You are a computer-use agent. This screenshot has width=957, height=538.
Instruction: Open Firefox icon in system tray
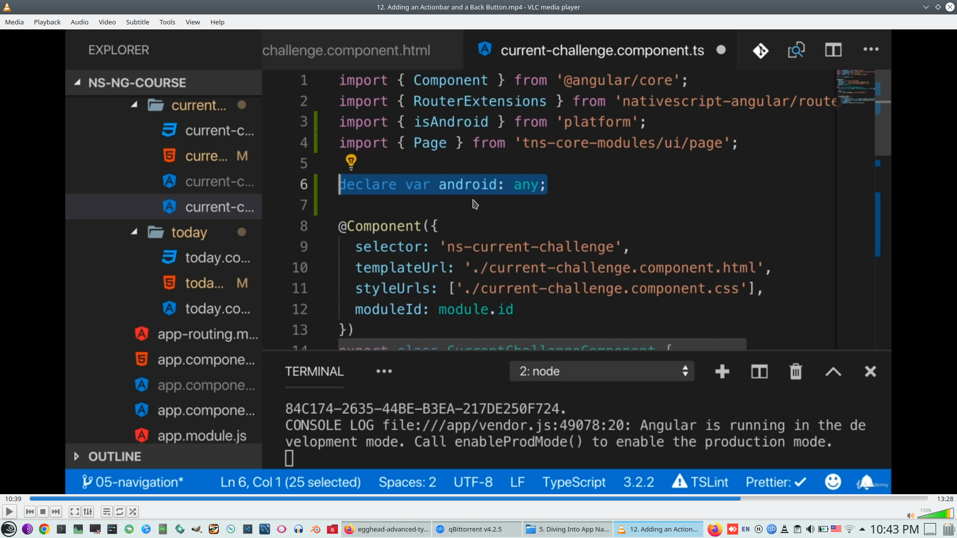pyautogui.click(x=715, y=529)
